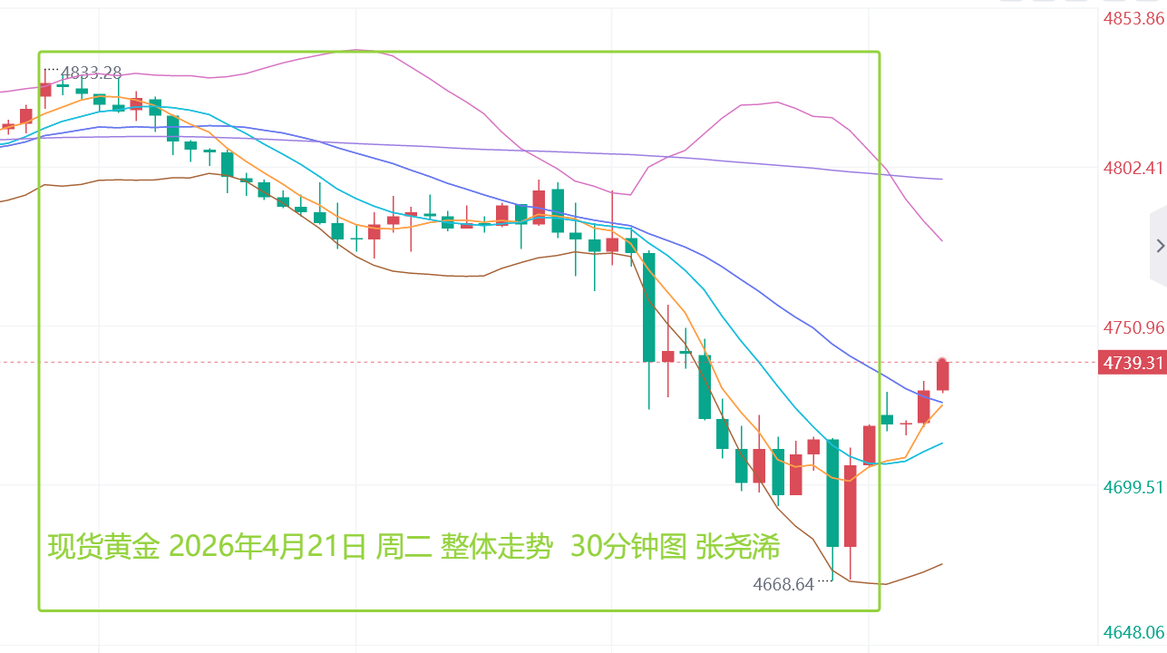Select the 4802.41 price axis label
This screenshot has height=653, width=1167.
1132,168
